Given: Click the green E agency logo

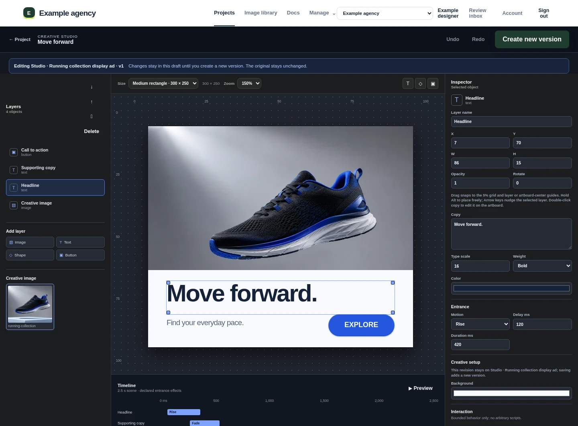Looking at the screenshot, I should point(29,13).
